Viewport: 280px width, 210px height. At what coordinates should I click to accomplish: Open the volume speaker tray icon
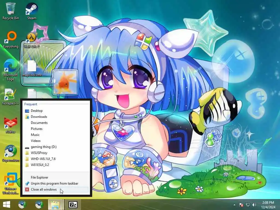point(254,205)
